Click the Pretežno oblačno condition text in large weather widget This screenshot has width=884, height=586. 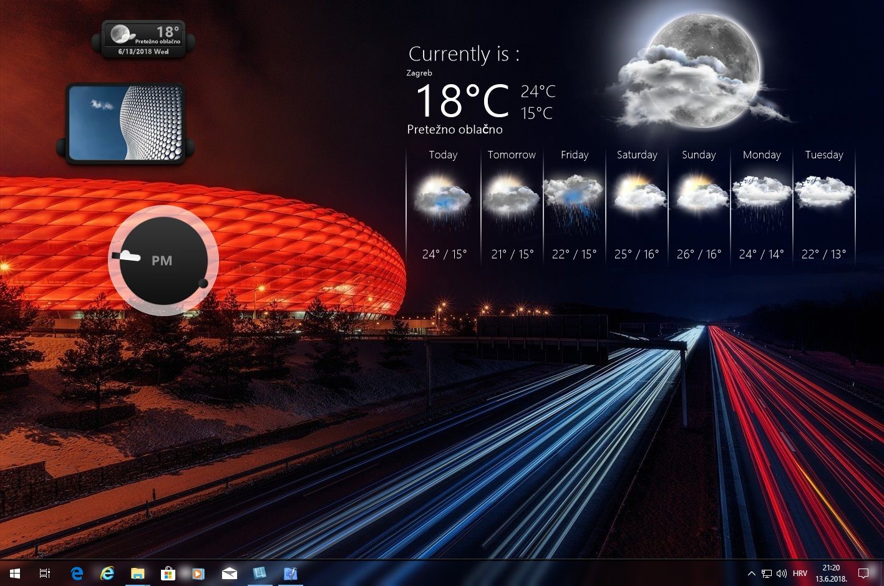[x=455, y=130]
